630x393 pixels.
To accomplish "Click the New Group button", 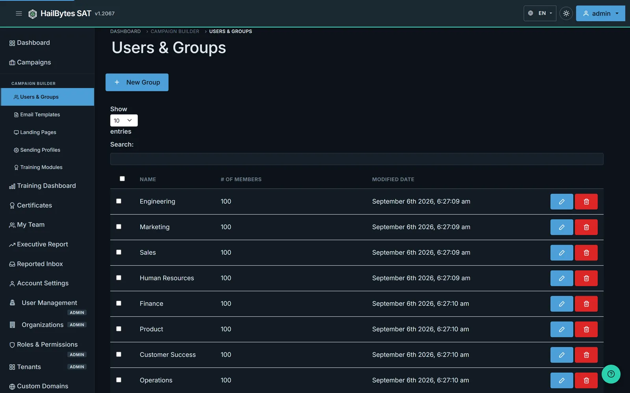I will coord(137,83).
